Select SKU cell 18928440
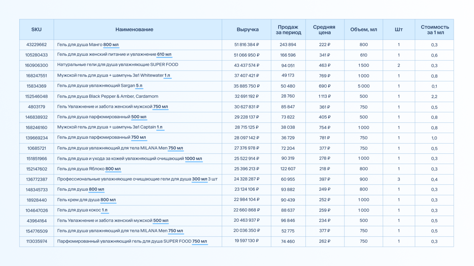This screenshot has width=474, height=266. pos(36,200)
